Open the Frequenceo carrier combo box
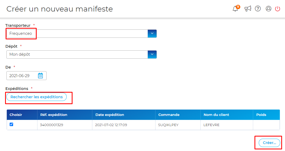Viewport: 285px width, 151px height. 81,33
